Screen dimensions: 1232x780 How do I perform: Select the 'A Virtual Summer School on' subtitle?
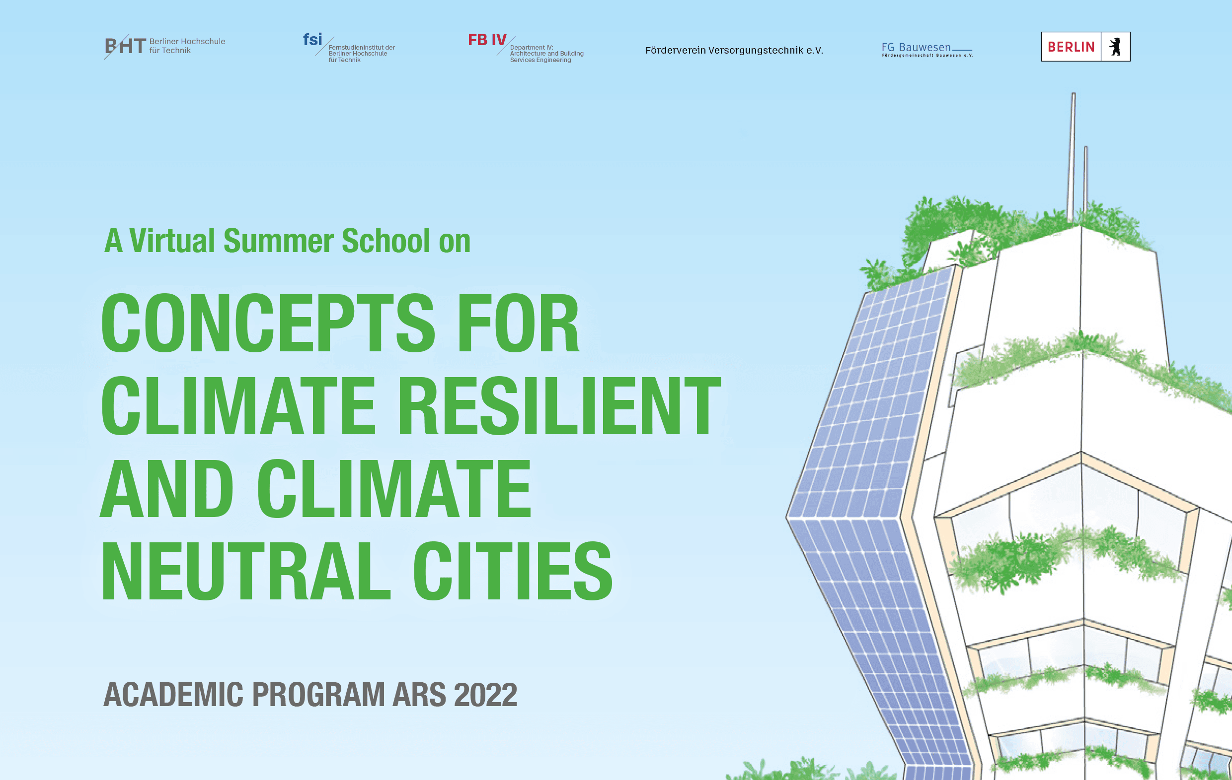click(287, 241)
